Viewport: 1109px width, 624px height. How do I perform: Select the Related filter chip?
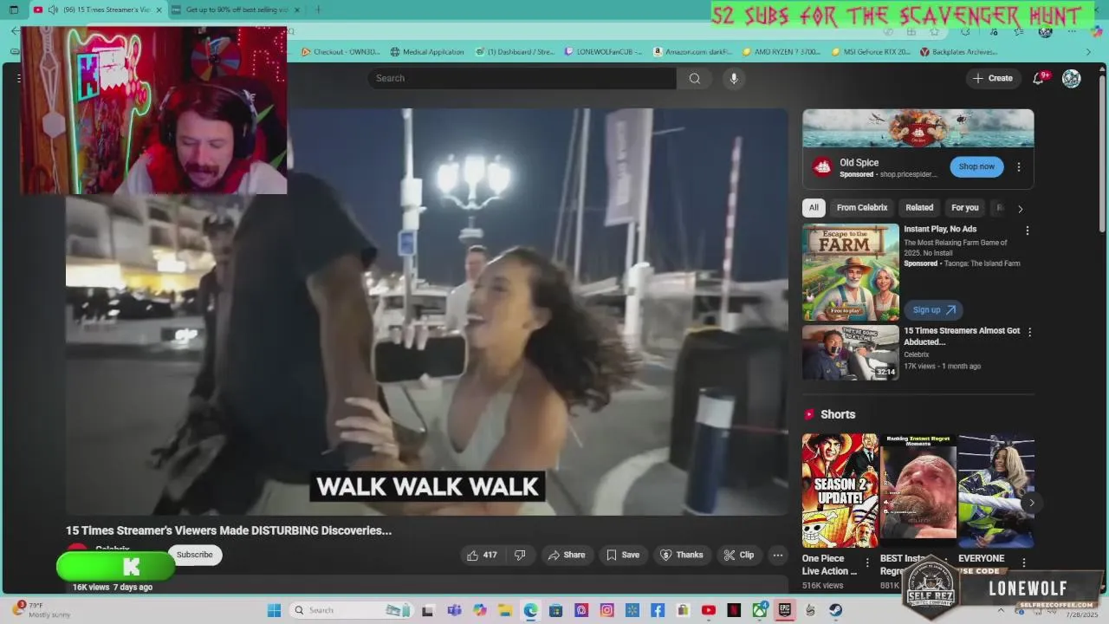tap(919, 207)
